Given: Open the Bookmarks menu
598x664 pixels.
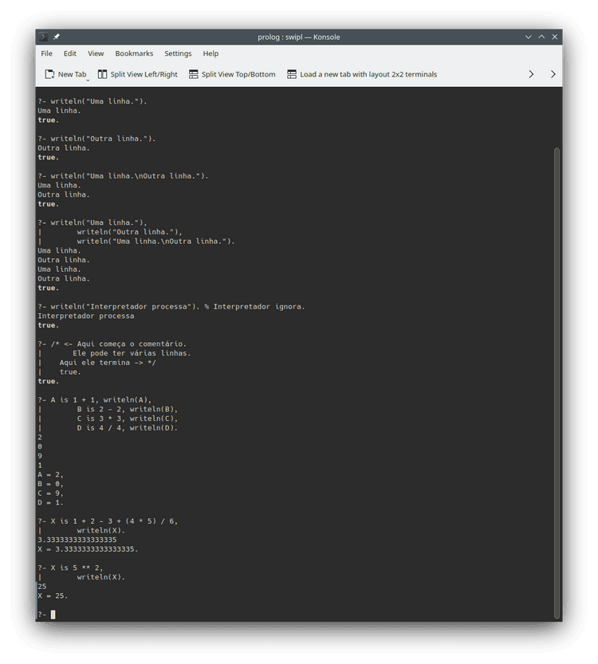Looking at the screenshot, I should click(134, 53).
